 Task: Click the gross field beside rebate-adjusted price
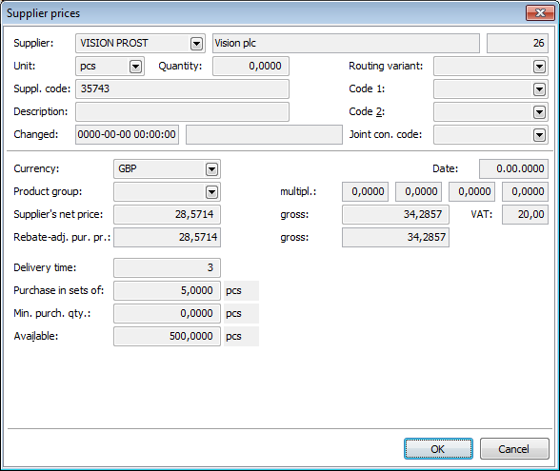tap(396, 237)
